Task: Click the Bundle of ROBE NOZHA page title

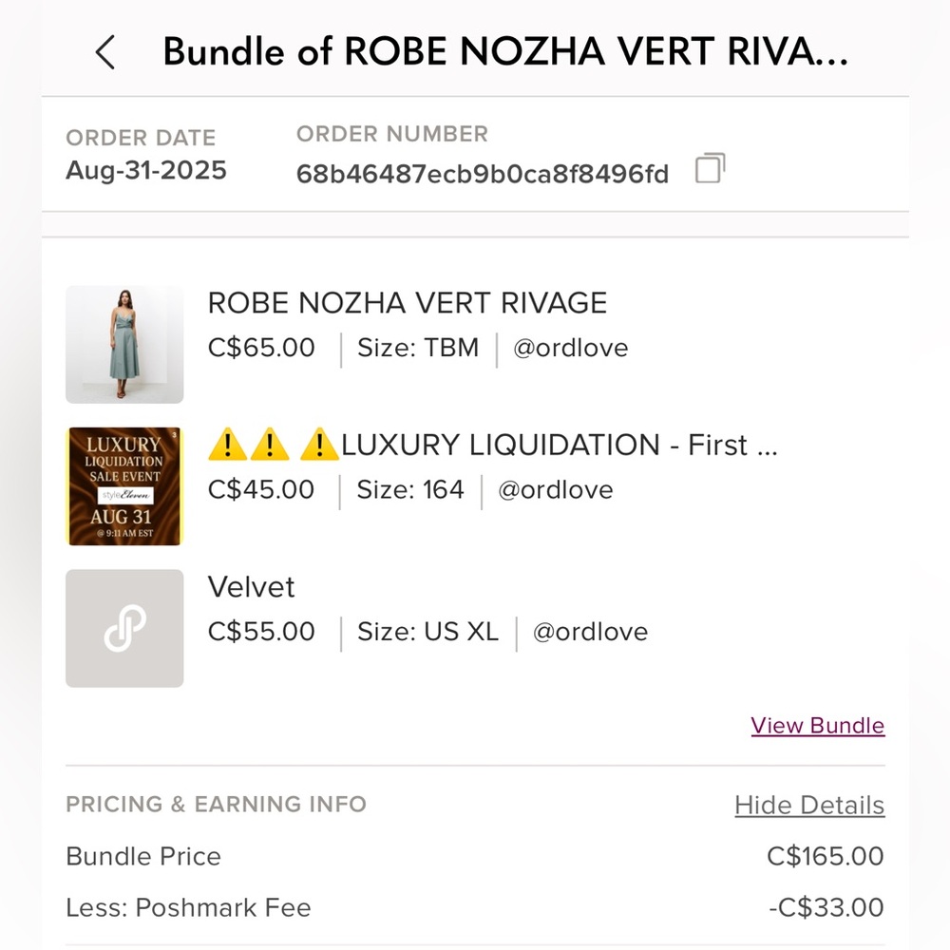Action: pyautogui.click(x=505, y=51)
